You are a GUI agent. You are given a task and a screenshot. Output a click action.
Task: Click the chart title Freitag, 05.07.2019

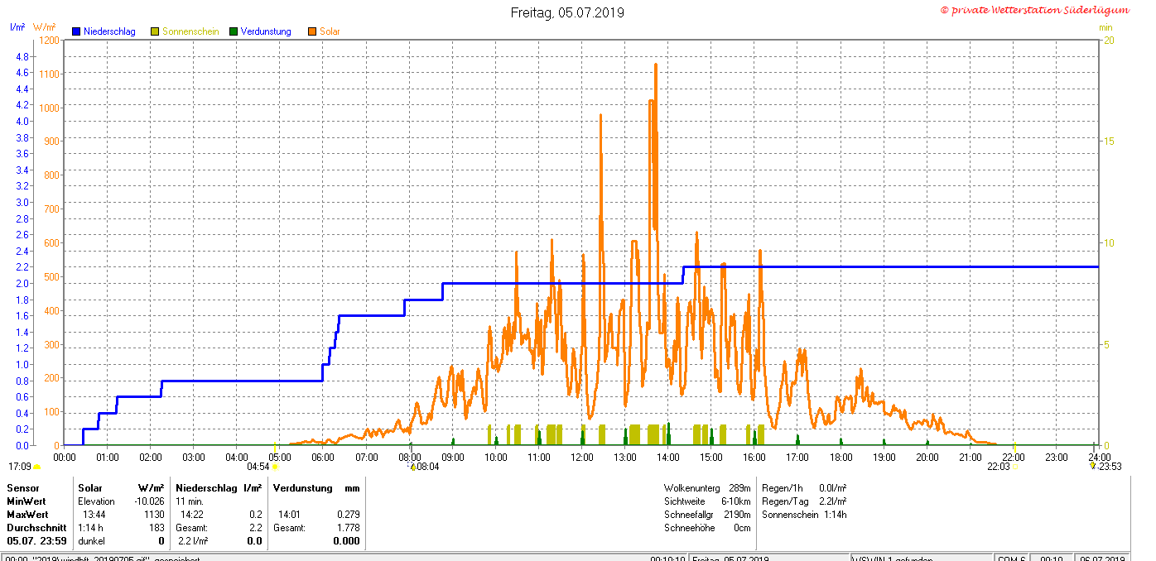[x=567, y=12]
